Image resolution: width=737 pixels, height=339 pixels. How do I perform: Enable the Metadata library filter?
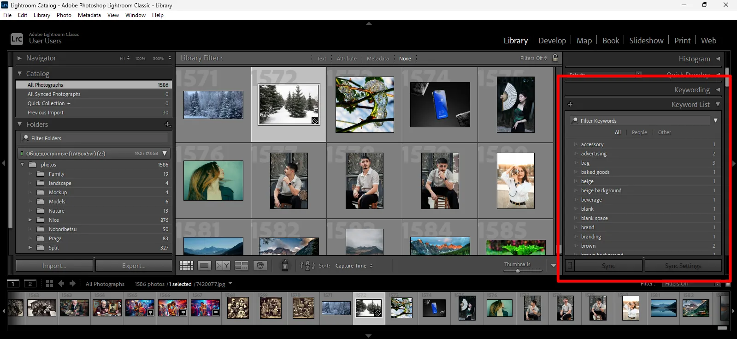tap(377, 59)
